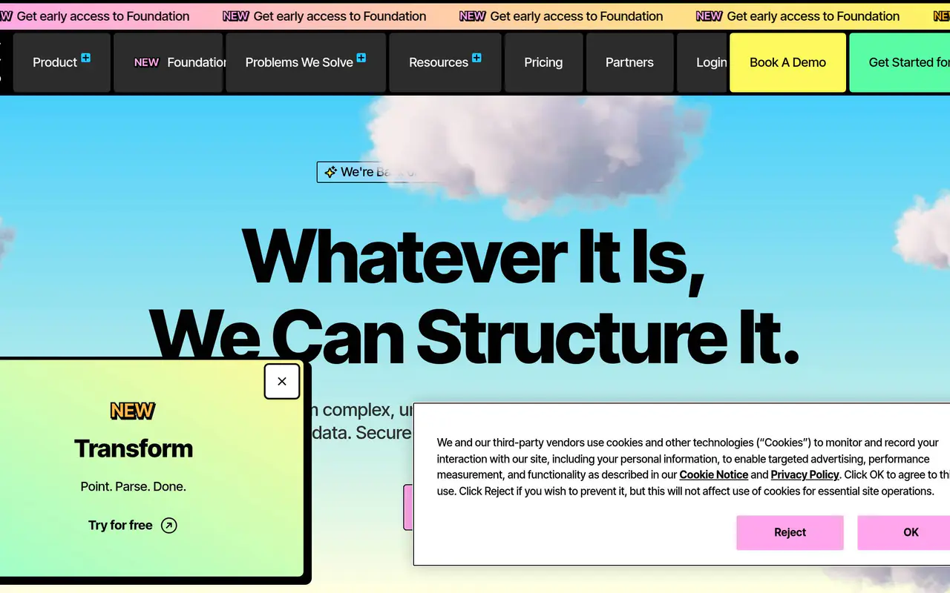Expand the Product menu plus icon
950x593 pixels.
86,57
